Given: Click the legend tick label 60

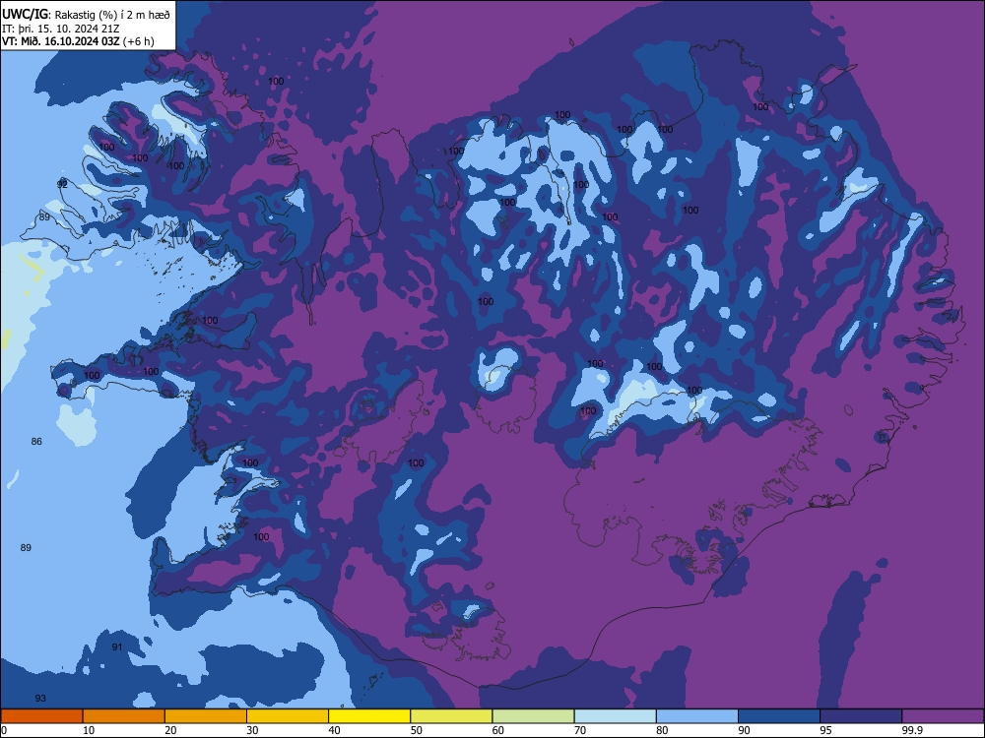Looking at the screenshot, I should tap(498, 730).
